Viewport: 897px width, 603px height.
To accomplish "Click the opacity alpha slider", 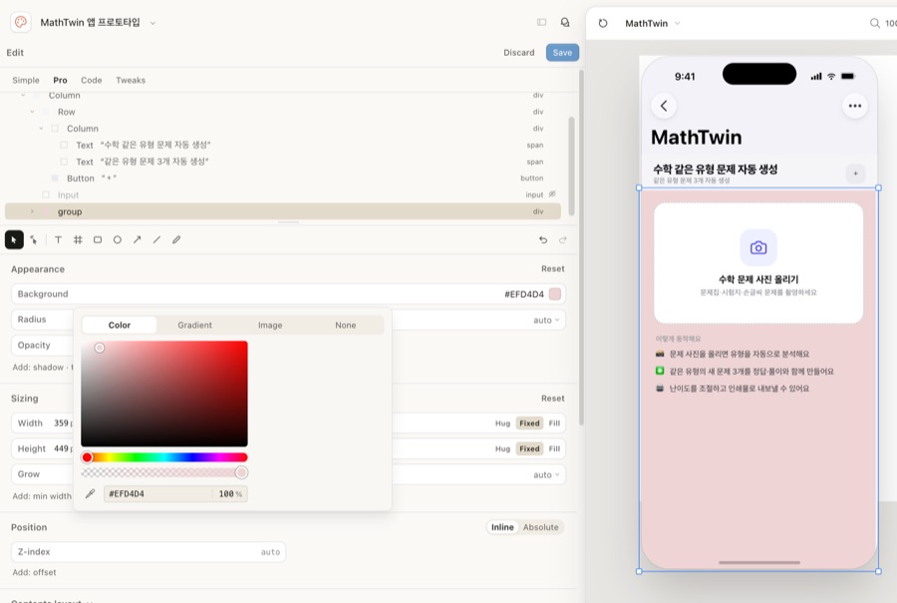I will pyautogui.click(x=164, y=472).
